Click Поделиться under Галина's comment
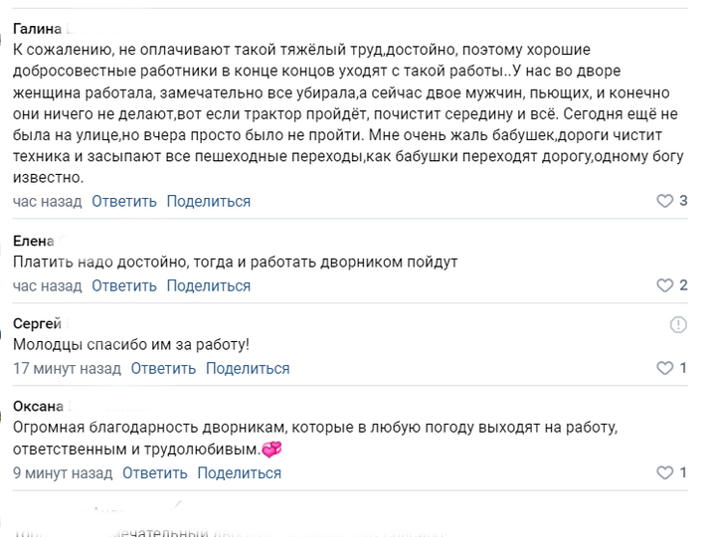 pyautogui.click(x=209, y=201)
